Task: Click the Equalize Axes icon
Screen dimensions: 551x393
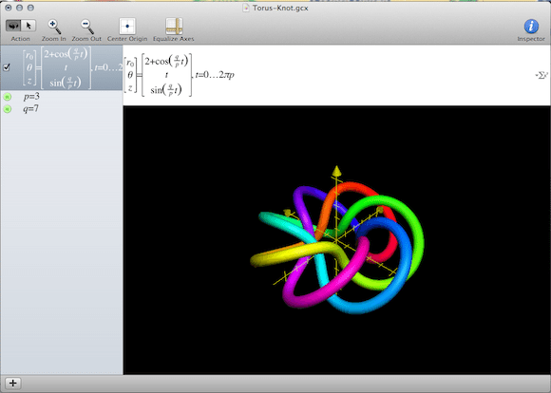Action: (x=174, y=27)
